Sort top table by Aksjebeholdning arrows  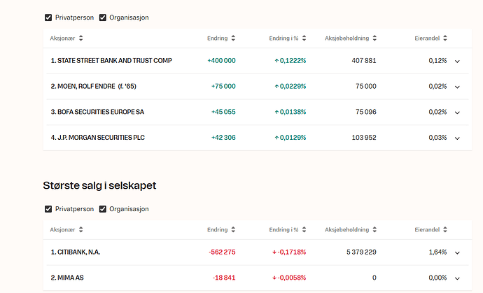[x=374, y=38]
